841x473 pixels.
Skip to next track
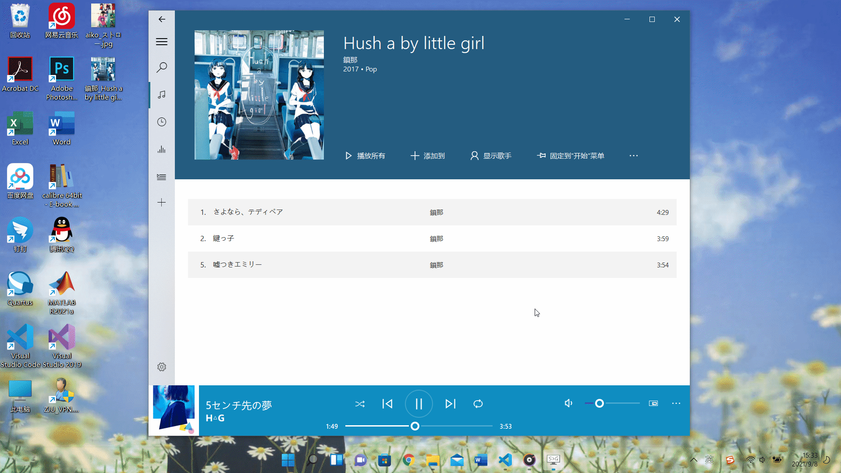[x=451, y=404]
